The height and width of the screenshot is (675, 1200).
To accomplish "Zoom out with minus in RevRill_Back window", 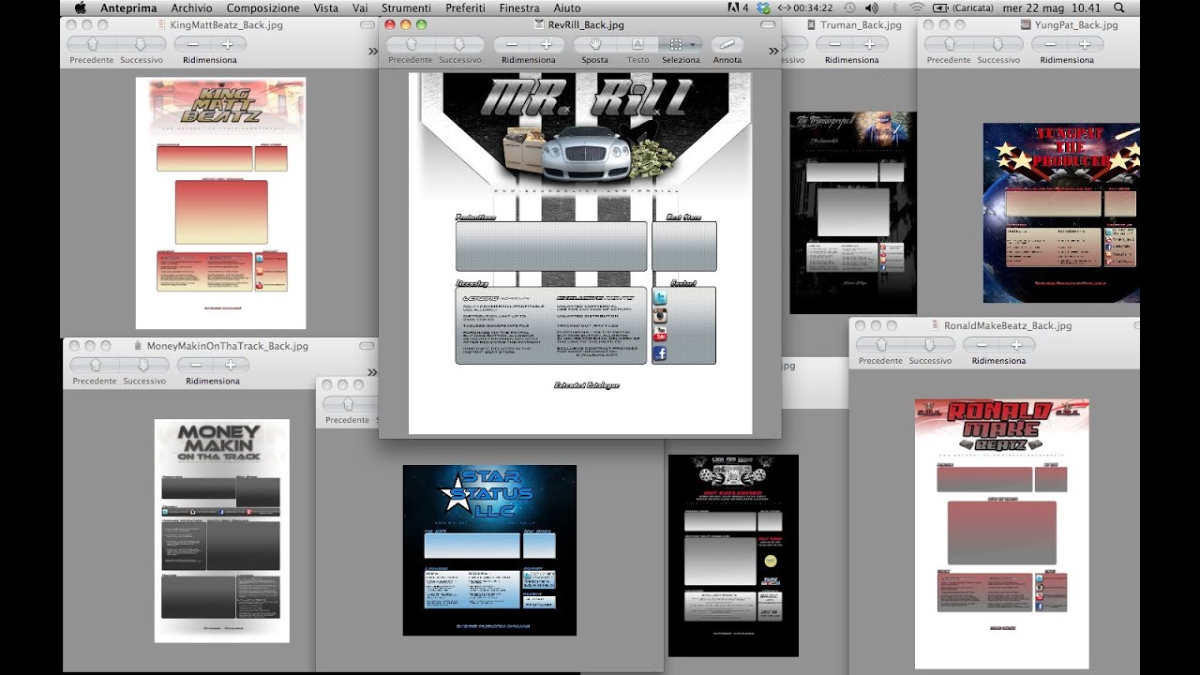I will click(x=512, y=44).
